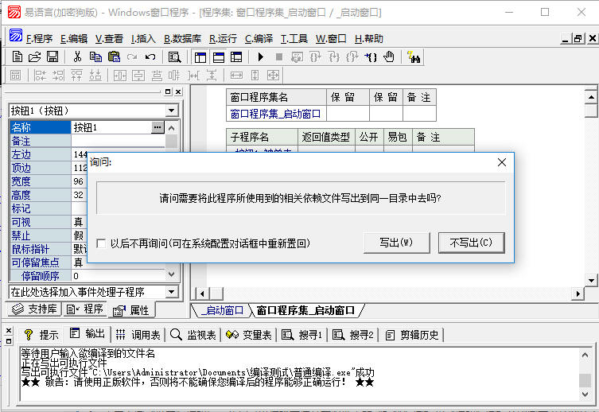
Task: Open the 按钮1（按钮）component dropdown
Action: pyautogui.click(x=172, y=111)
